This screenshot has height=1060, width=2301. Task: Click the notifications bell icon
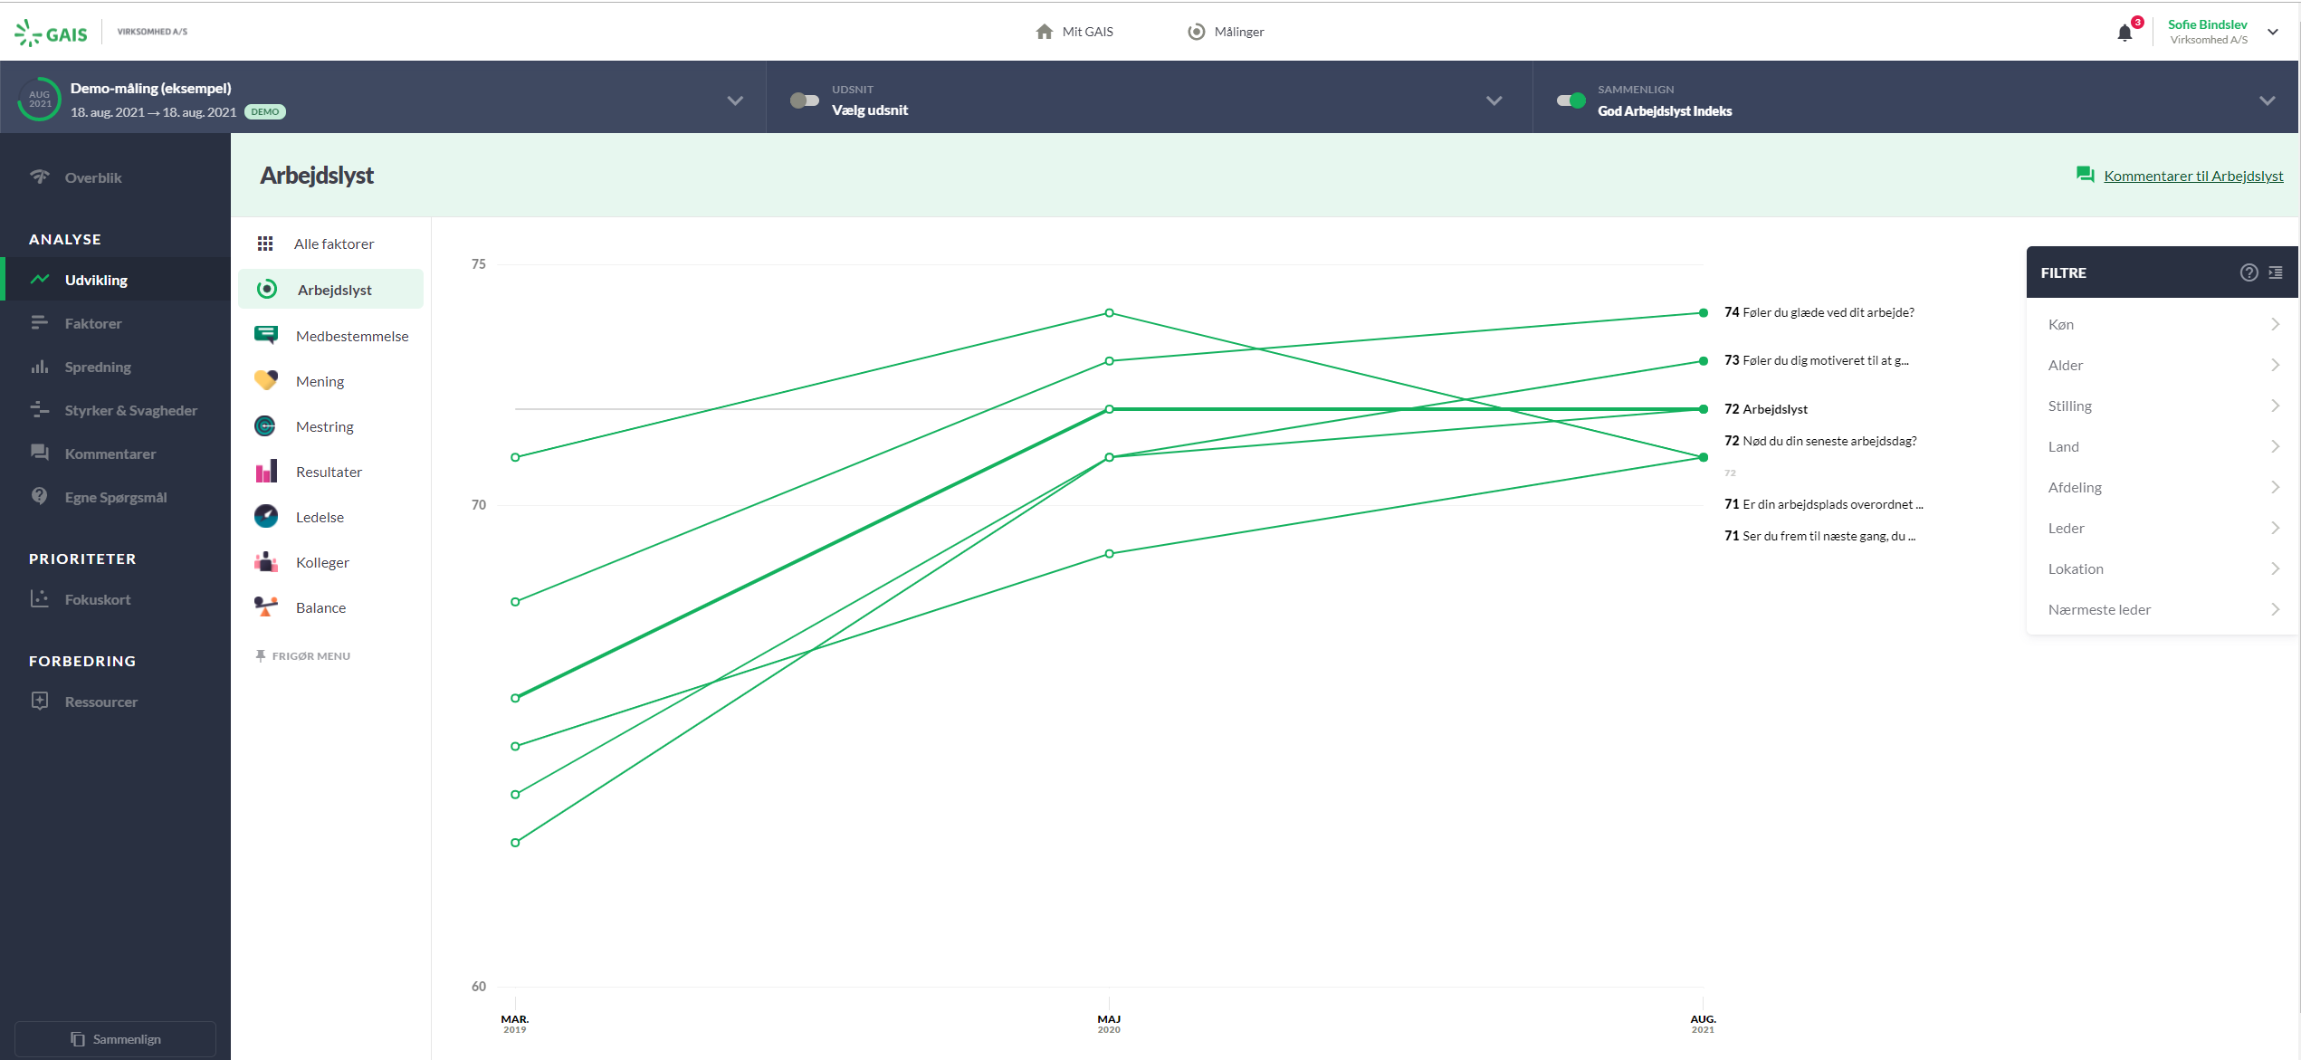[x=2124, y=33]
